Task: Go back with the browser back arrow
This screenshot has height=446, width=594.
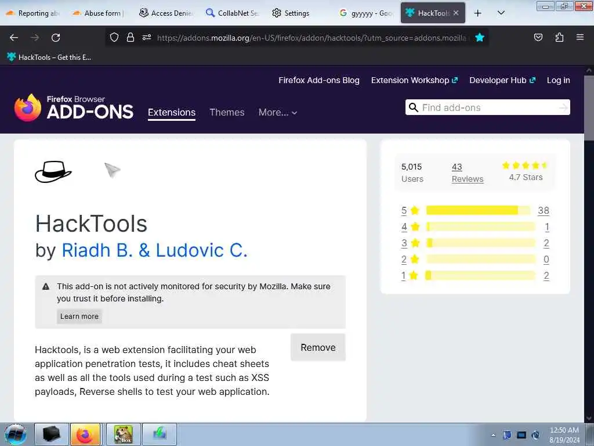Action: (14, 38)
